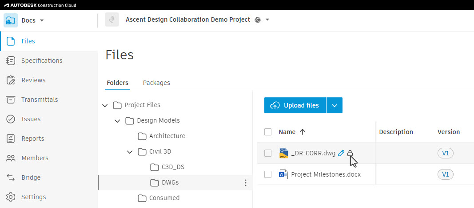This screenshot has width=474, height=208.
Task: Click the Transmittals archive box icon
Action: [x=11, y=100]
